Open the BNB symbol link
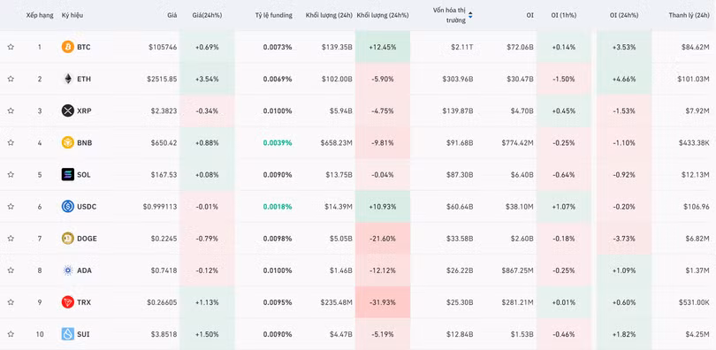 [x=85, y=143]
